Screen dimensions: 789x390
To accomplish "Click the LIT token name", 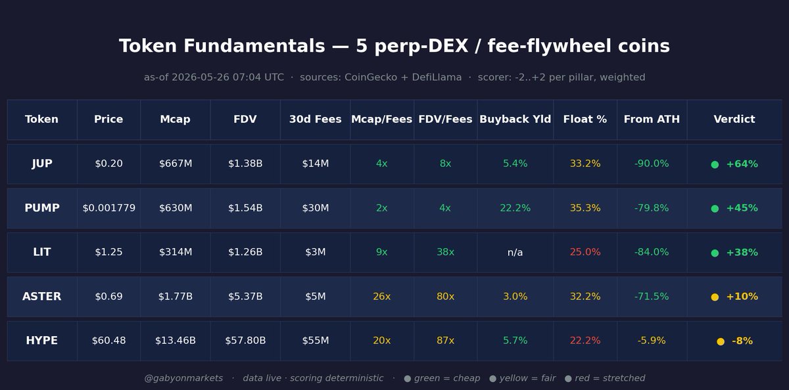I will pyautogui.click(x=42, y=253).
